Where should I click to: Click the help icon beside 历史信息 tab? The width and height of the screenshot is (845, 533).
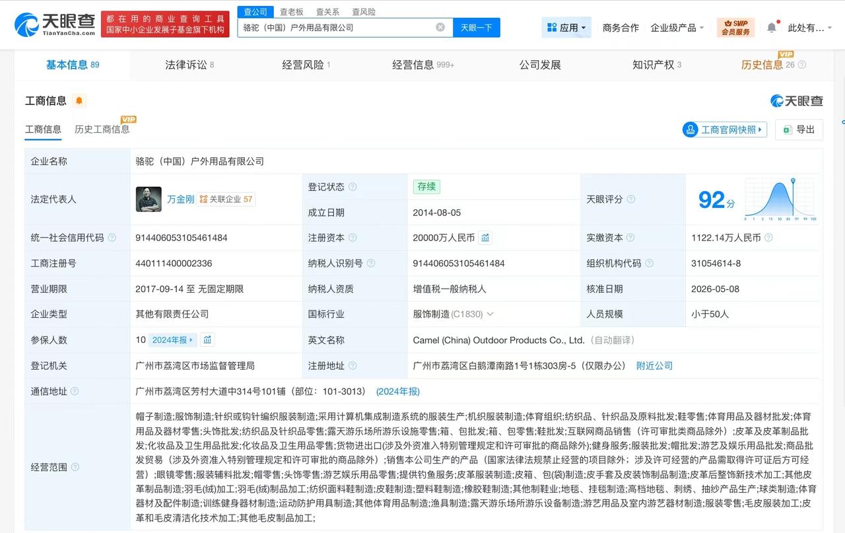coord(802,65)
